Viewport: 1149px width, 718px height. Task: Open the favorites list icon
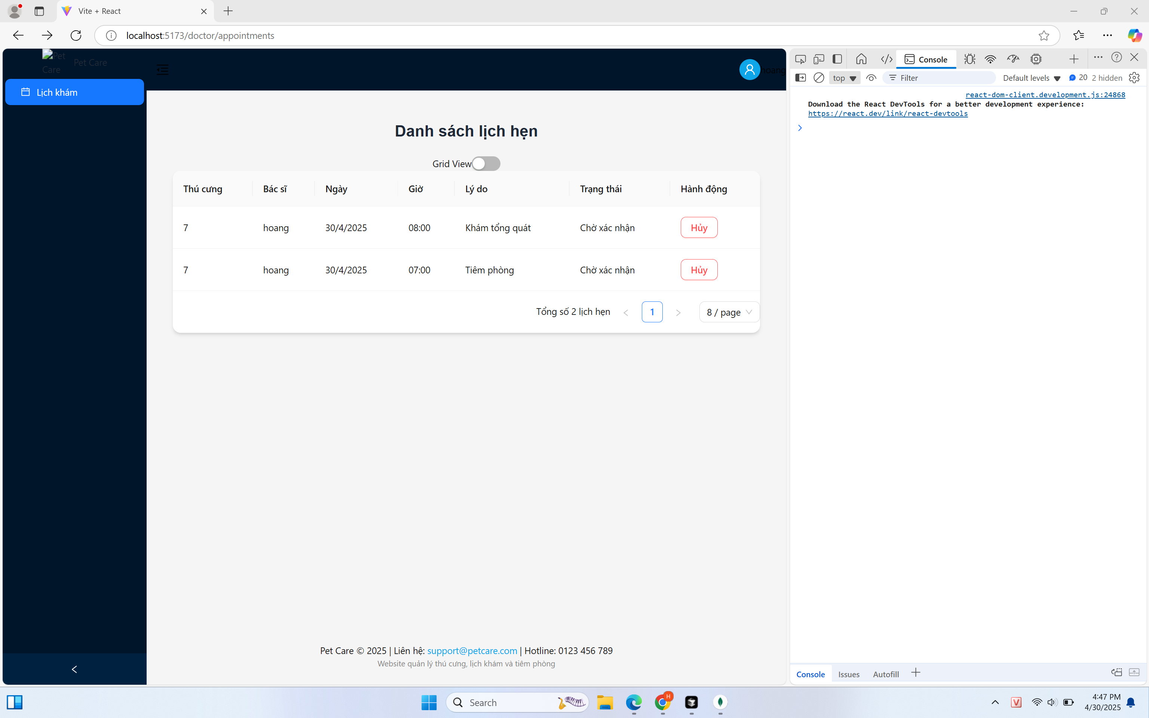[1078, 35]
